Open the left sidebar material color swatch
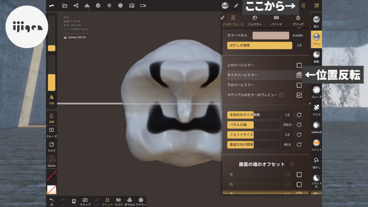The height and width of the screenshot is (207, 368). [x=52, y=190]
